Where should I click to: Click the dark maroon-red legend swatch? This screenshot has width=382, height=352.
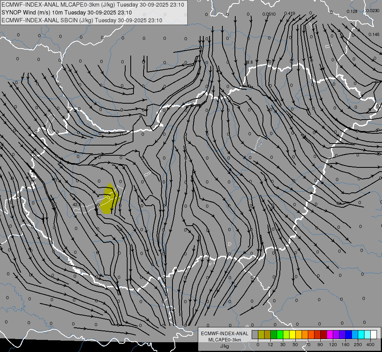coord(324,334)
